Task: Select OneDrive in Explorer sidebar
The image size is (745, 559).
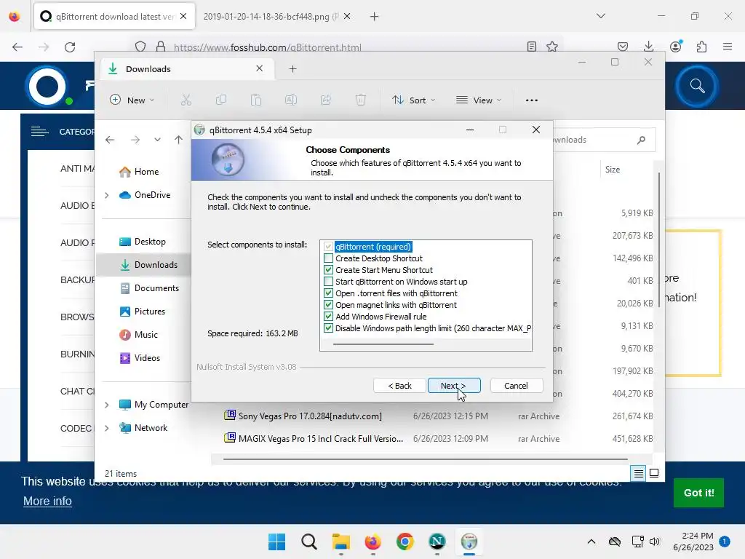Action: pos(145,195)
